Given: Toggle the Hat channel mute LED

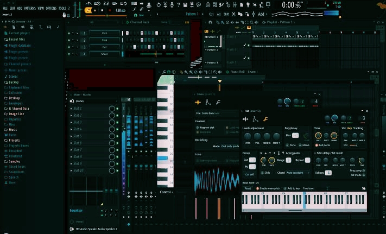Looking at the screenshot, I should click(69, 47).
